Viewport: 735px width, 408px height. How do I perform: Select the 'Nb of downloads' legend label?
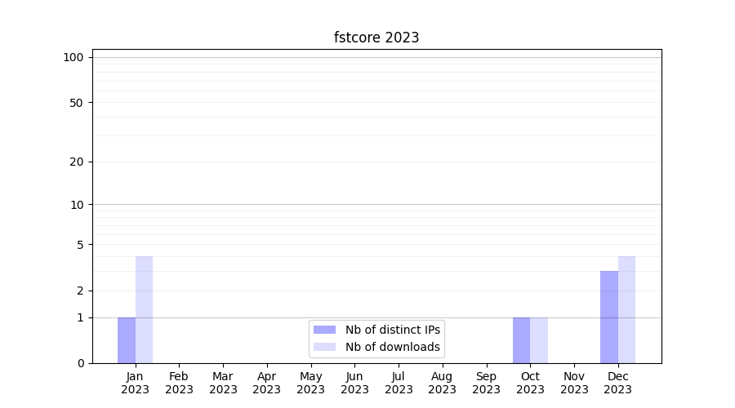pos(393,347)
